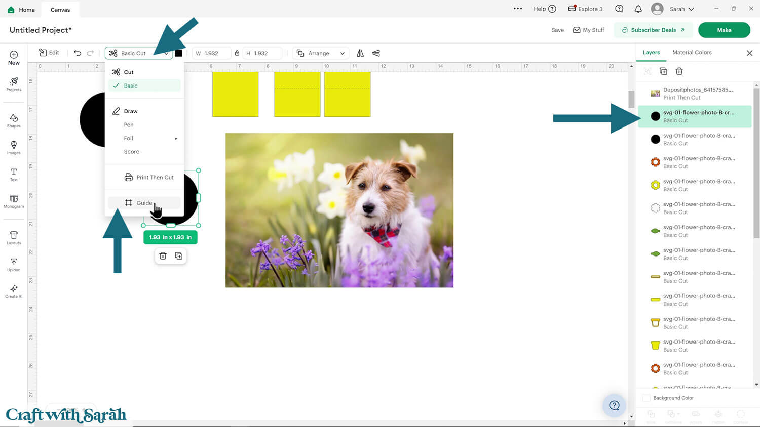The image size is (760, 427).
Task: Open the Monogram tool
Action: pyautogui.click(x=14, y=201)
